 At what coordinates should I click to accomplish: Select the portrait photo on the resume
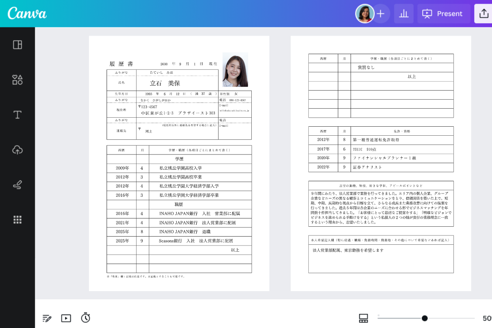click(235, 70)
